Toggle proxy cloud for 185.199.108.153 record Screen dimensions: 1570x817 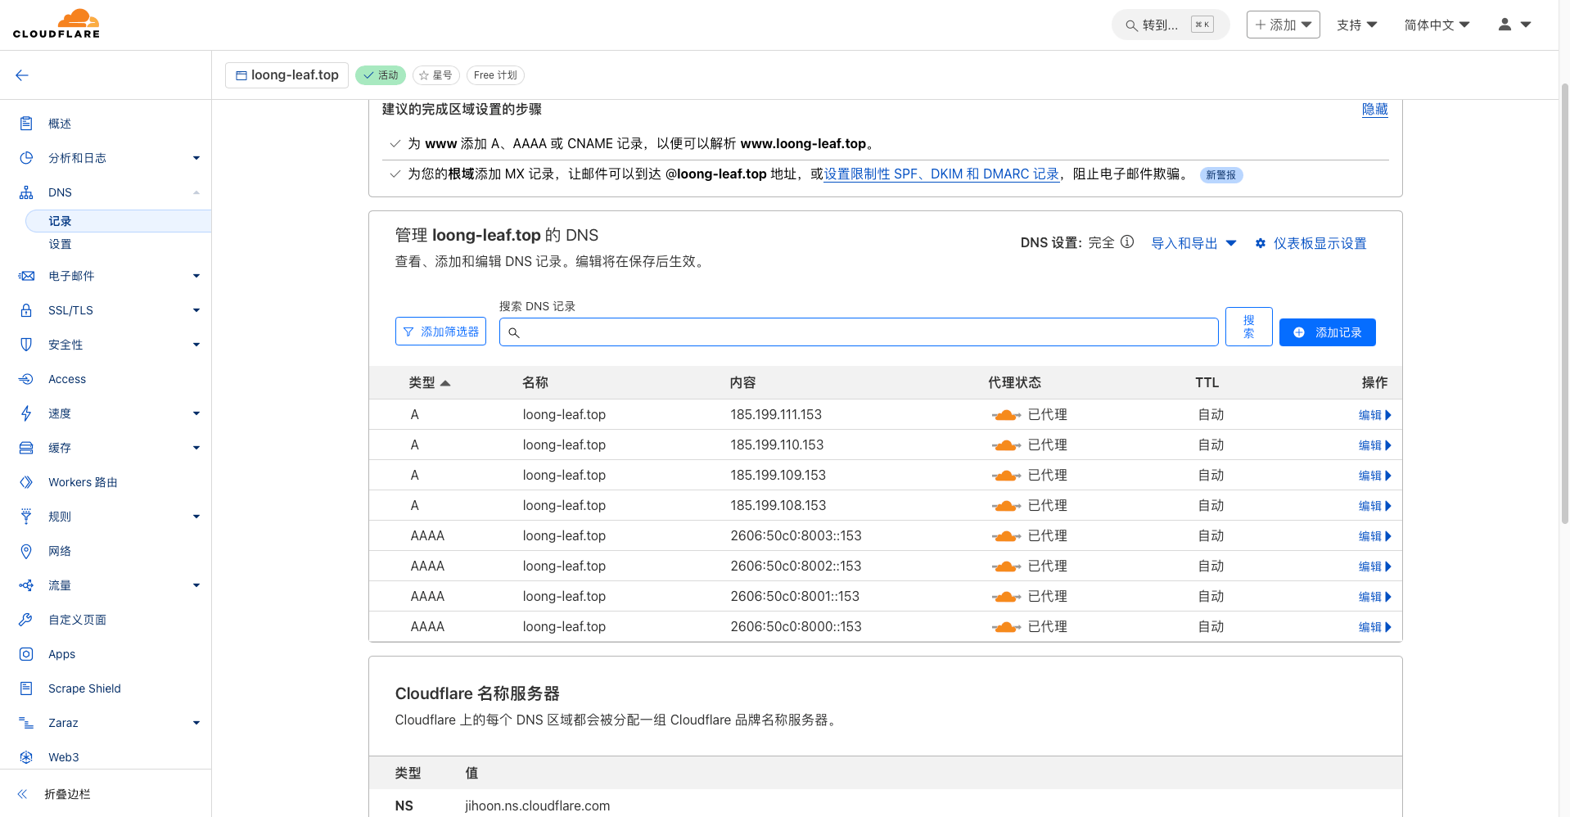1006,506
